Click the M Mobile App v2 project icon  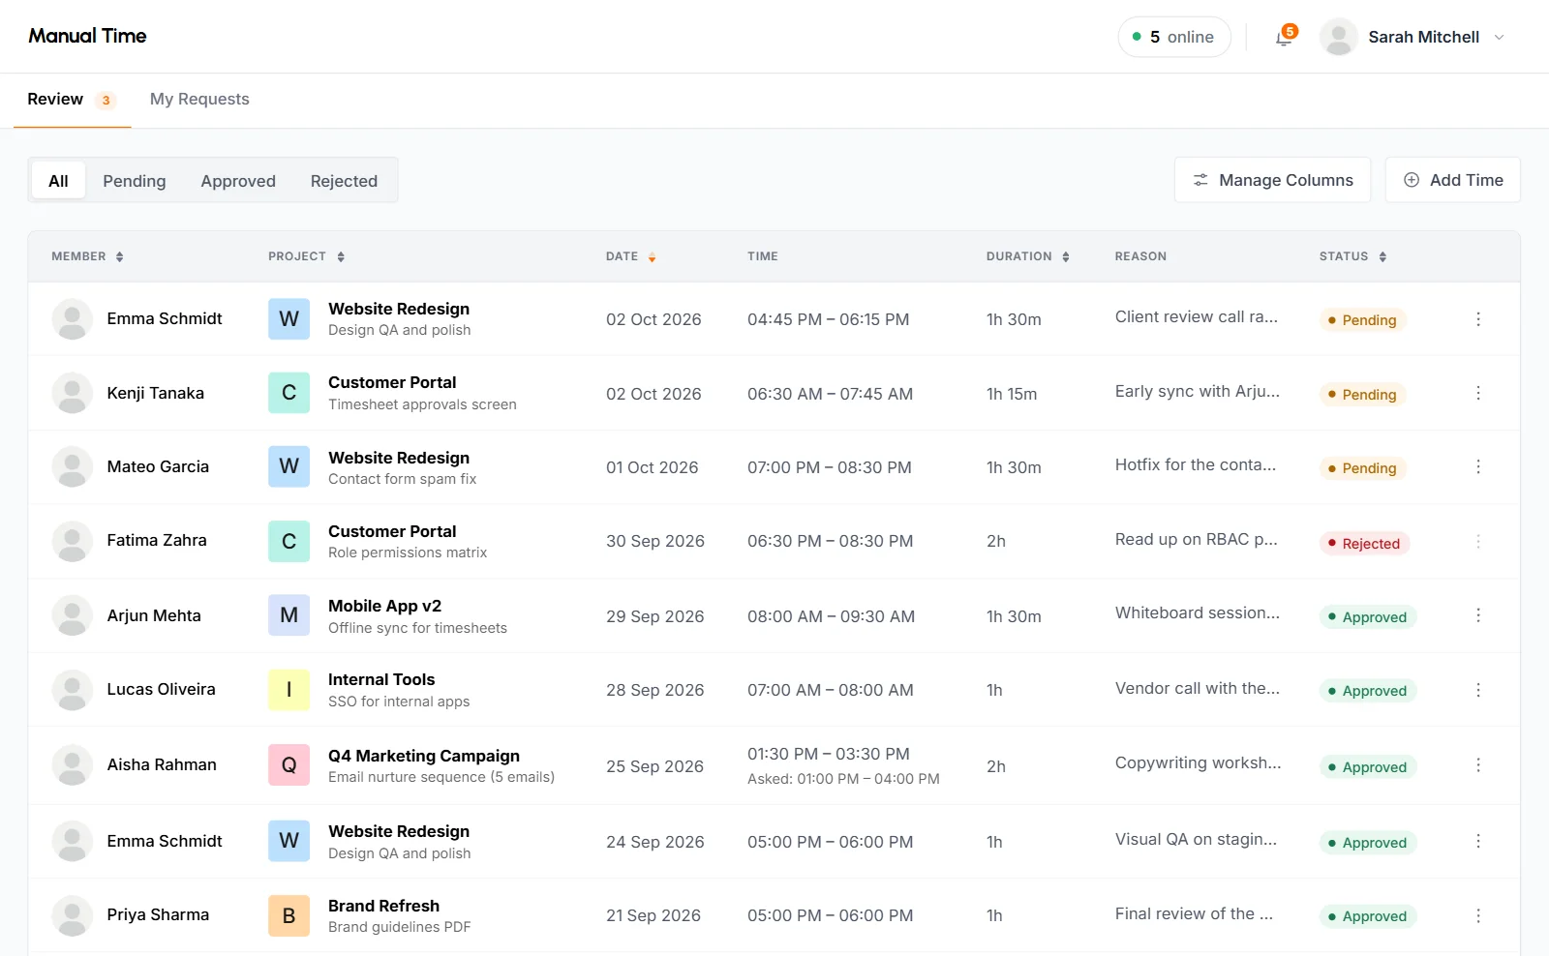coord(289,615)
